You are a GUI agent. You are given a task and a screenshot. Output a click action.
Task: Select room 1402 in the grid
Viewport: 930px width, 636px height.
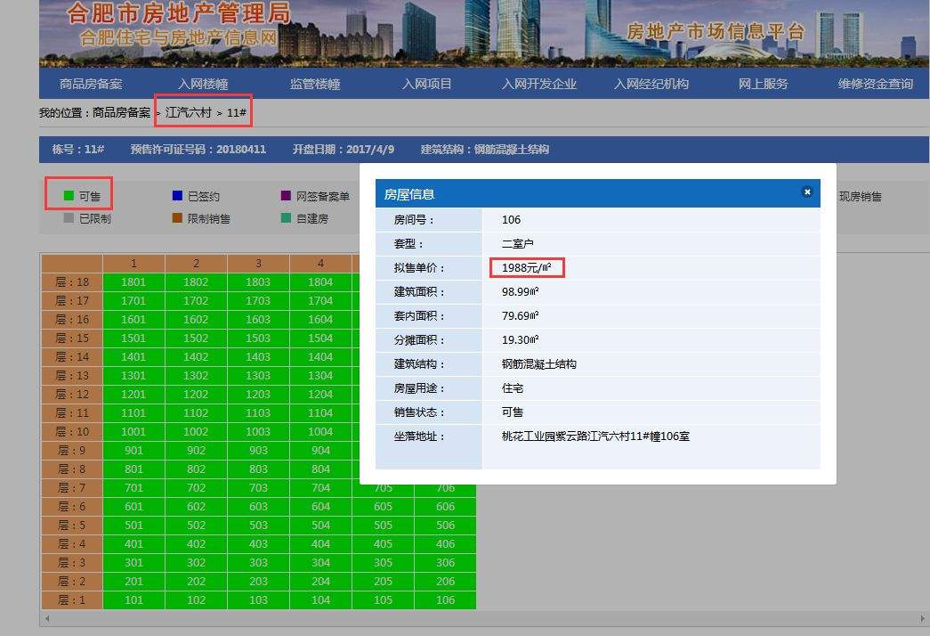click(x=196, y=357)
